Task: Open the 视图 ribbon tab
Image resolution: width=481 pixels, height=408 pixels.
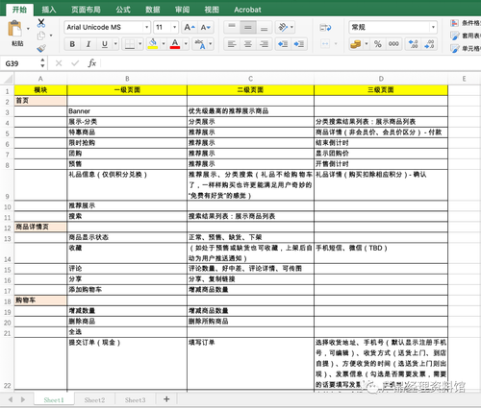Action: [x=212, y=10]
